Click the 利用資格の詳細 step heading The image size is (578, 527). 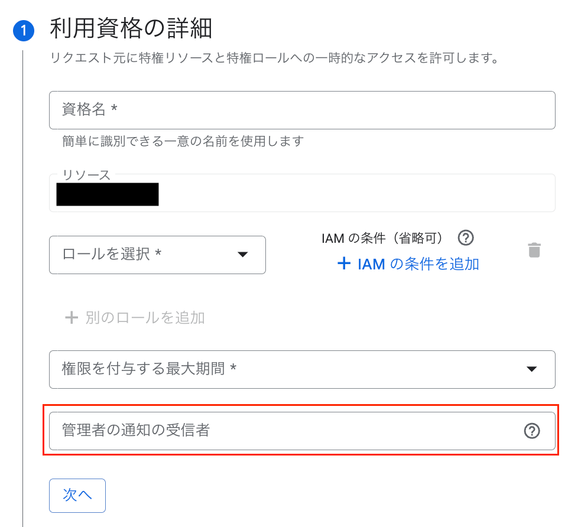coord(131,28)
